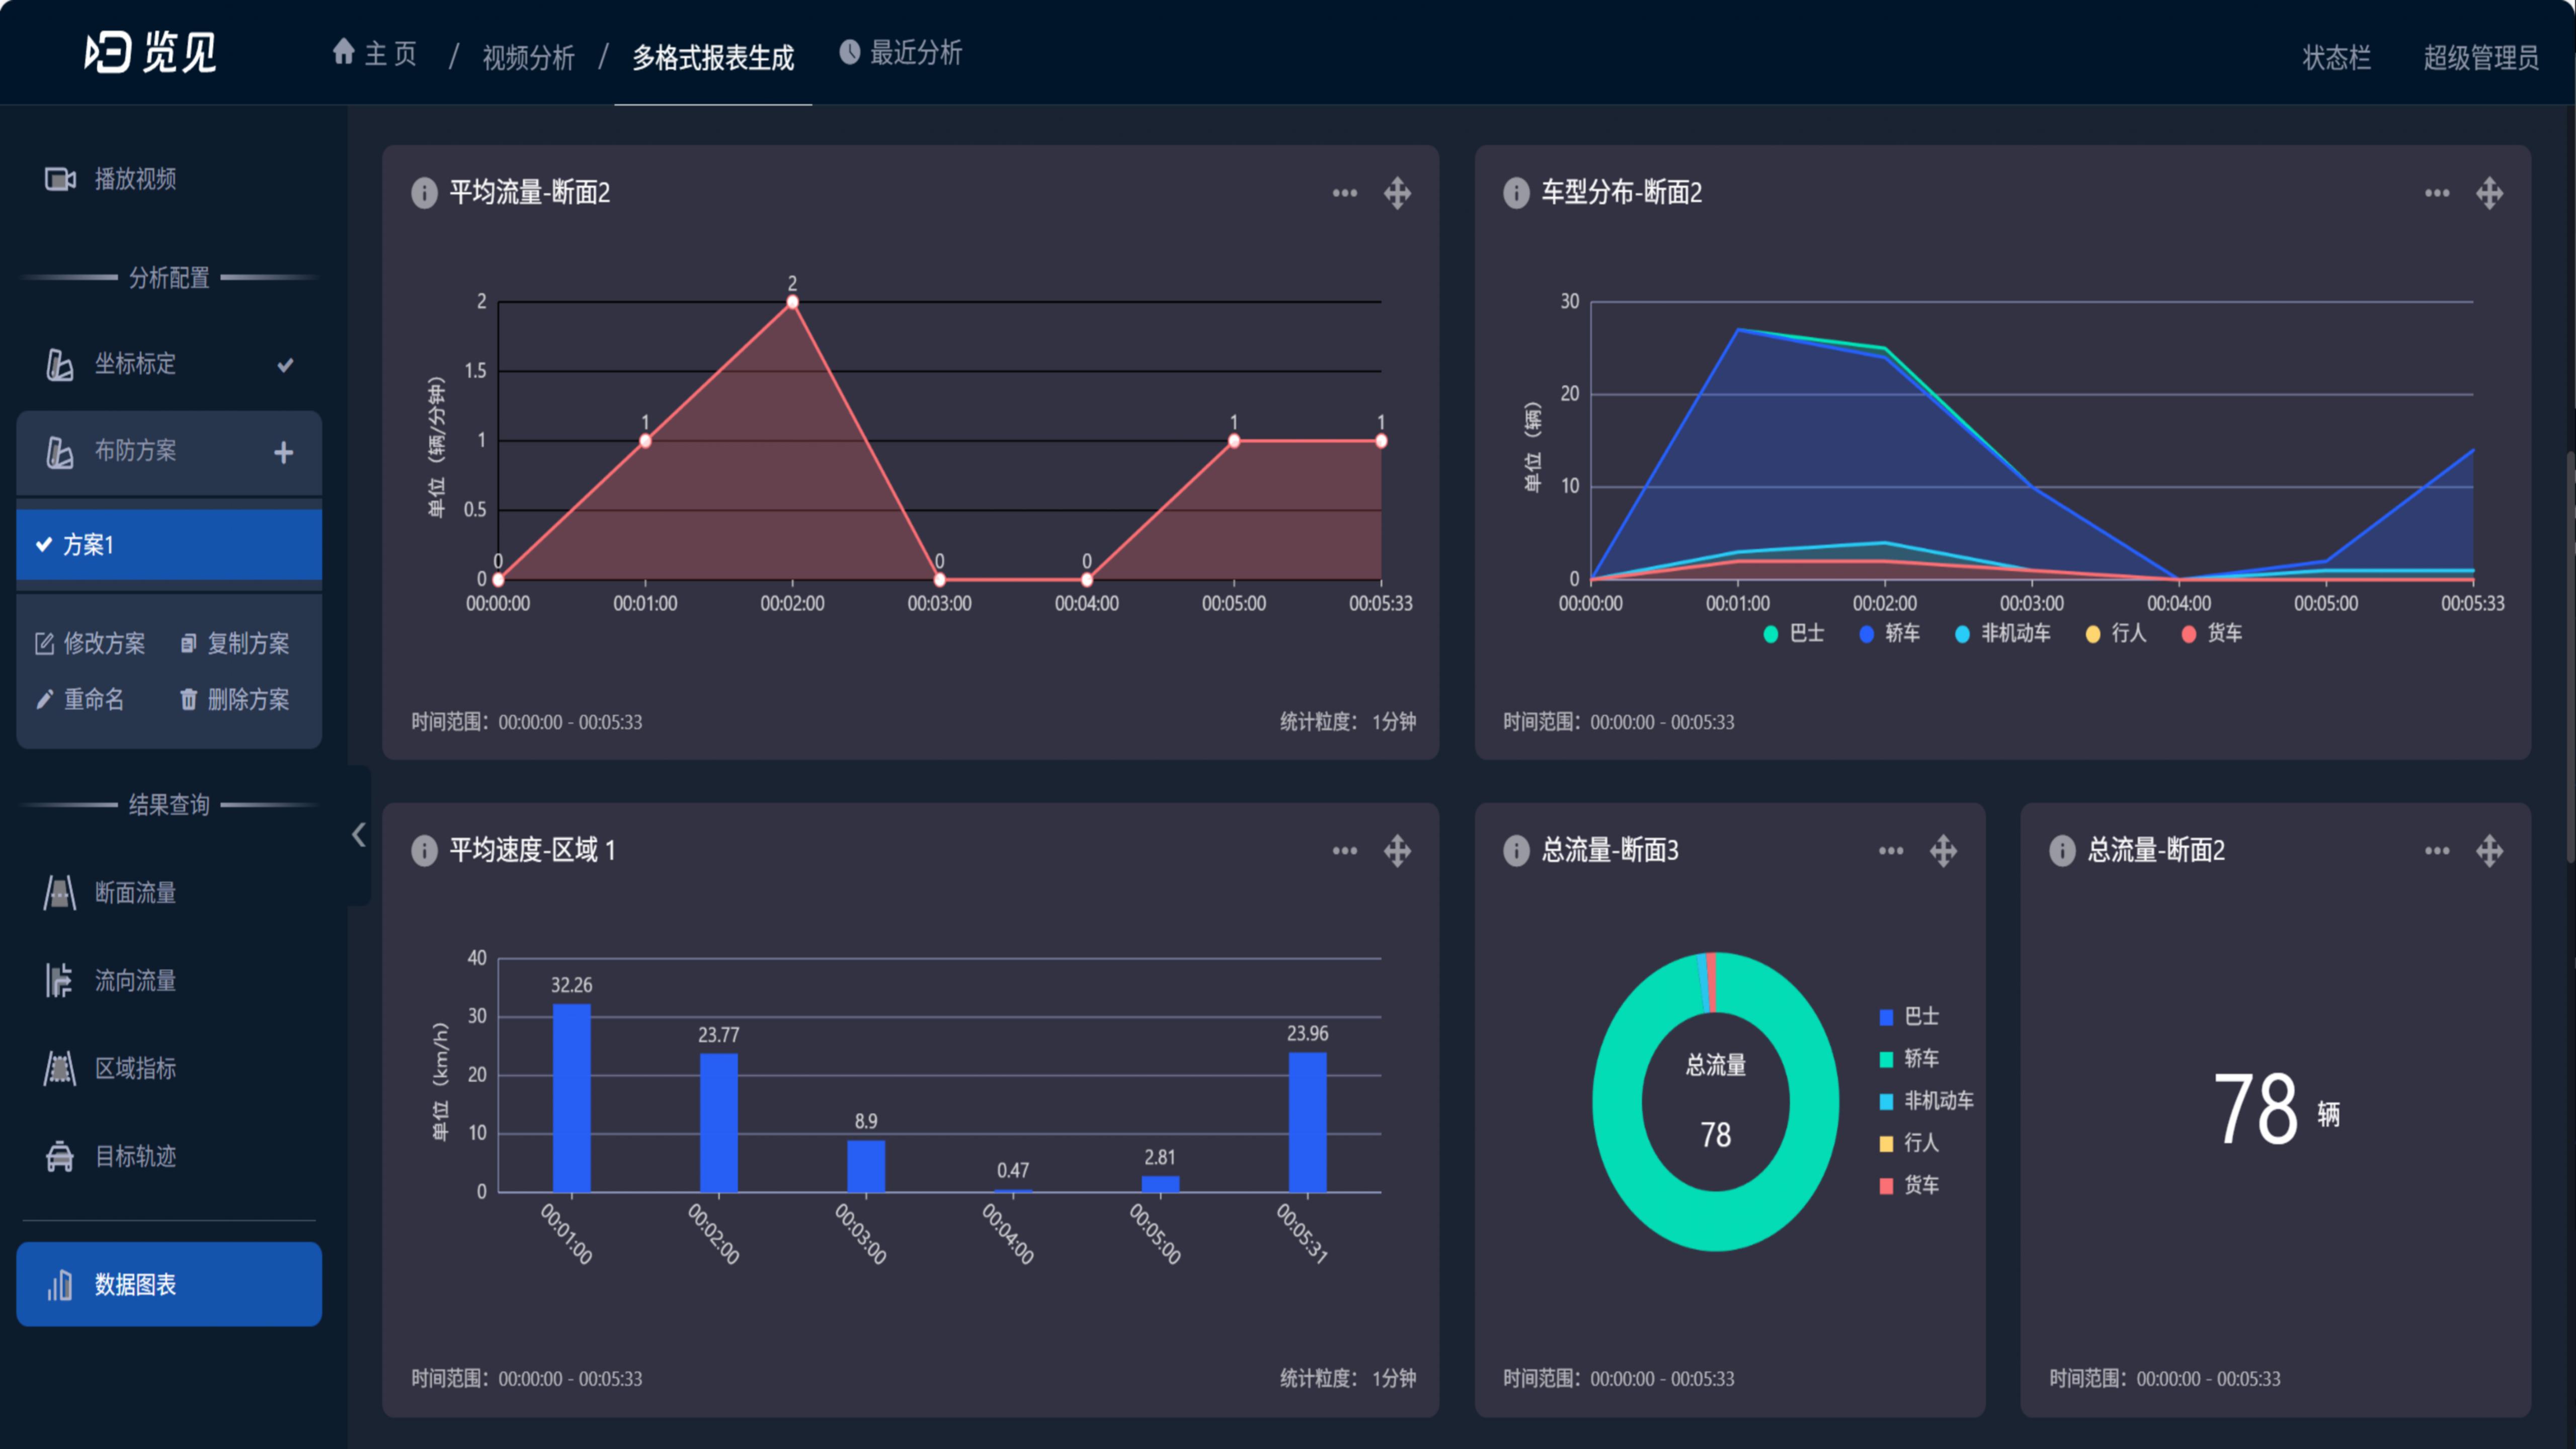Add a new 布防方案 with plus

284,452
